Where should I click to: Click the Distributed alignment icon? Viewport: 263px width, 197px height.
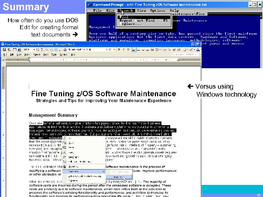(152, 50)
